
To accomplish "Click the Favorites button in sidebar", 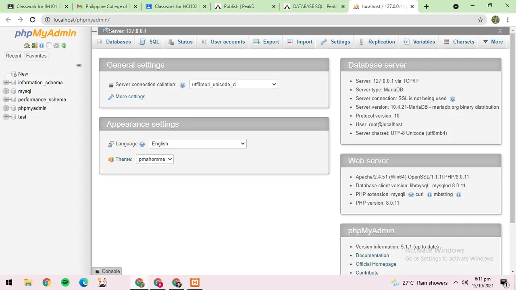I will pos(36,56).
